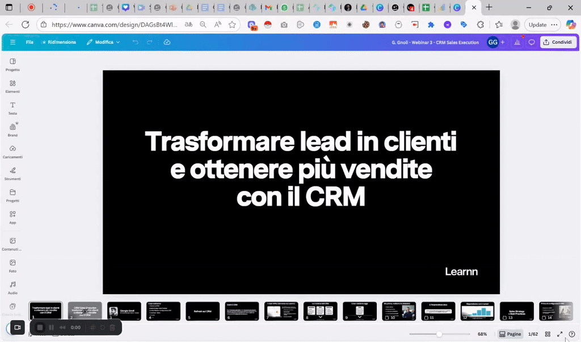Click the Canva URL address bar
The width and height of the screenshot is (581, 342).
pos(115,24)
